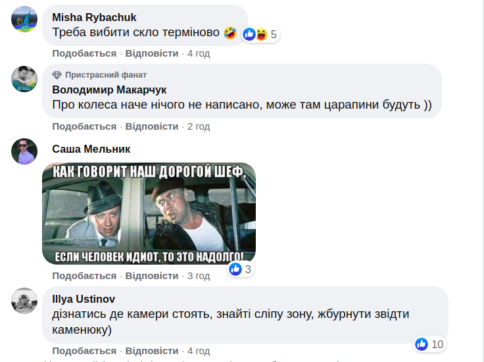The height and width of the screenshot is (362, 484).
Task: Click Володимир Макарчук's profile avatar
Action: click(x=24, y=78)
